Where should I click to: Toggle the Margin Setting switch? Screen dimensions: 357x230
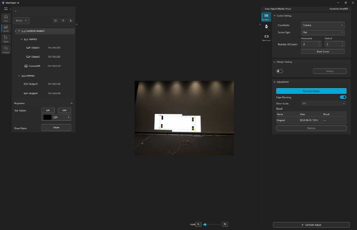[280, 71]
